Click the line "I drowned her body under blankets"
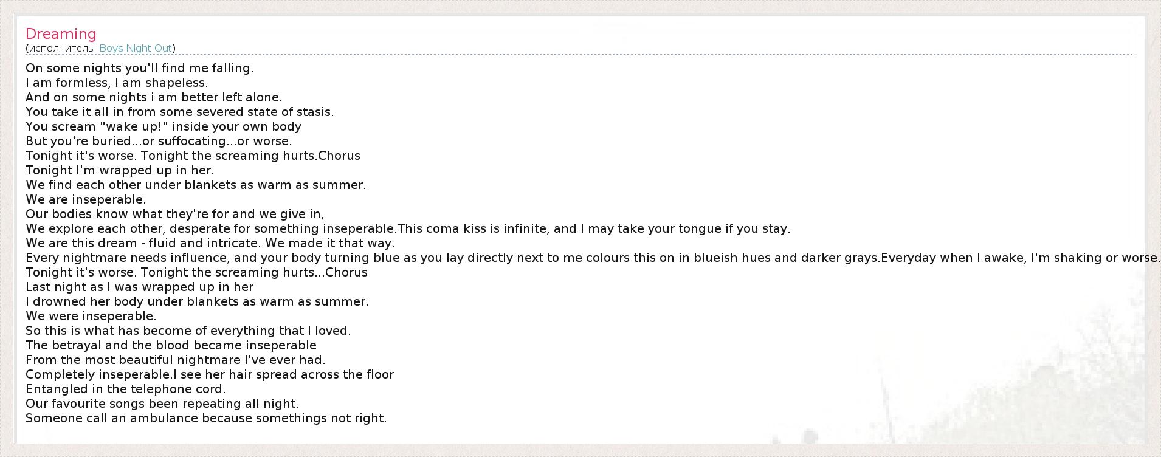1161x457 pixels. point(197,301)
